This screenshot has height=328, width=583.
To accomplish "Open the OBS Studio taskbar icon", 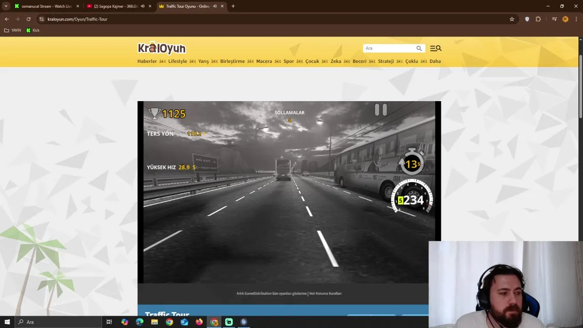I will pyautogui.click(x=244, y=322).
